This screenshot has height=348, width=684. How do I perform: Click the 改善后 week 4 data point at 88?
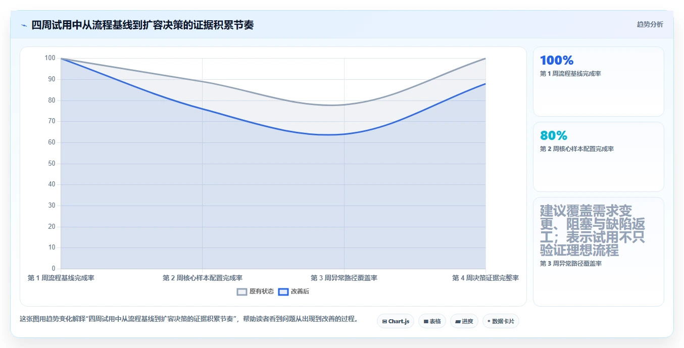click(x=485, y=84)
